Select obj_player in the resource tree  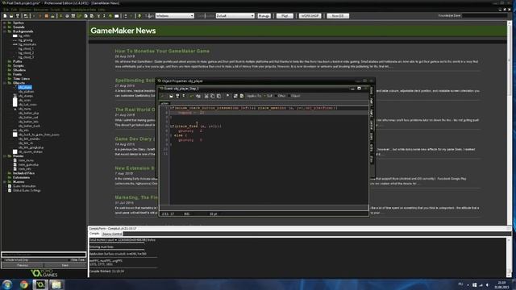(x=25, y=88)
